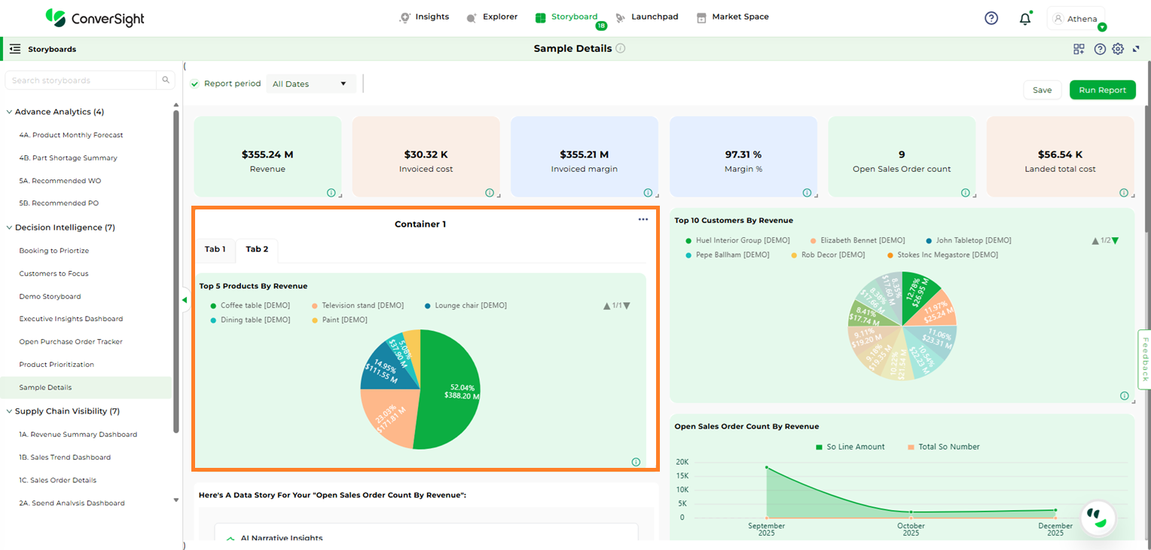Viewport: 1151px width, 550px height.
Task: Click info icon on the Revenue card
Action: (331, 193)
